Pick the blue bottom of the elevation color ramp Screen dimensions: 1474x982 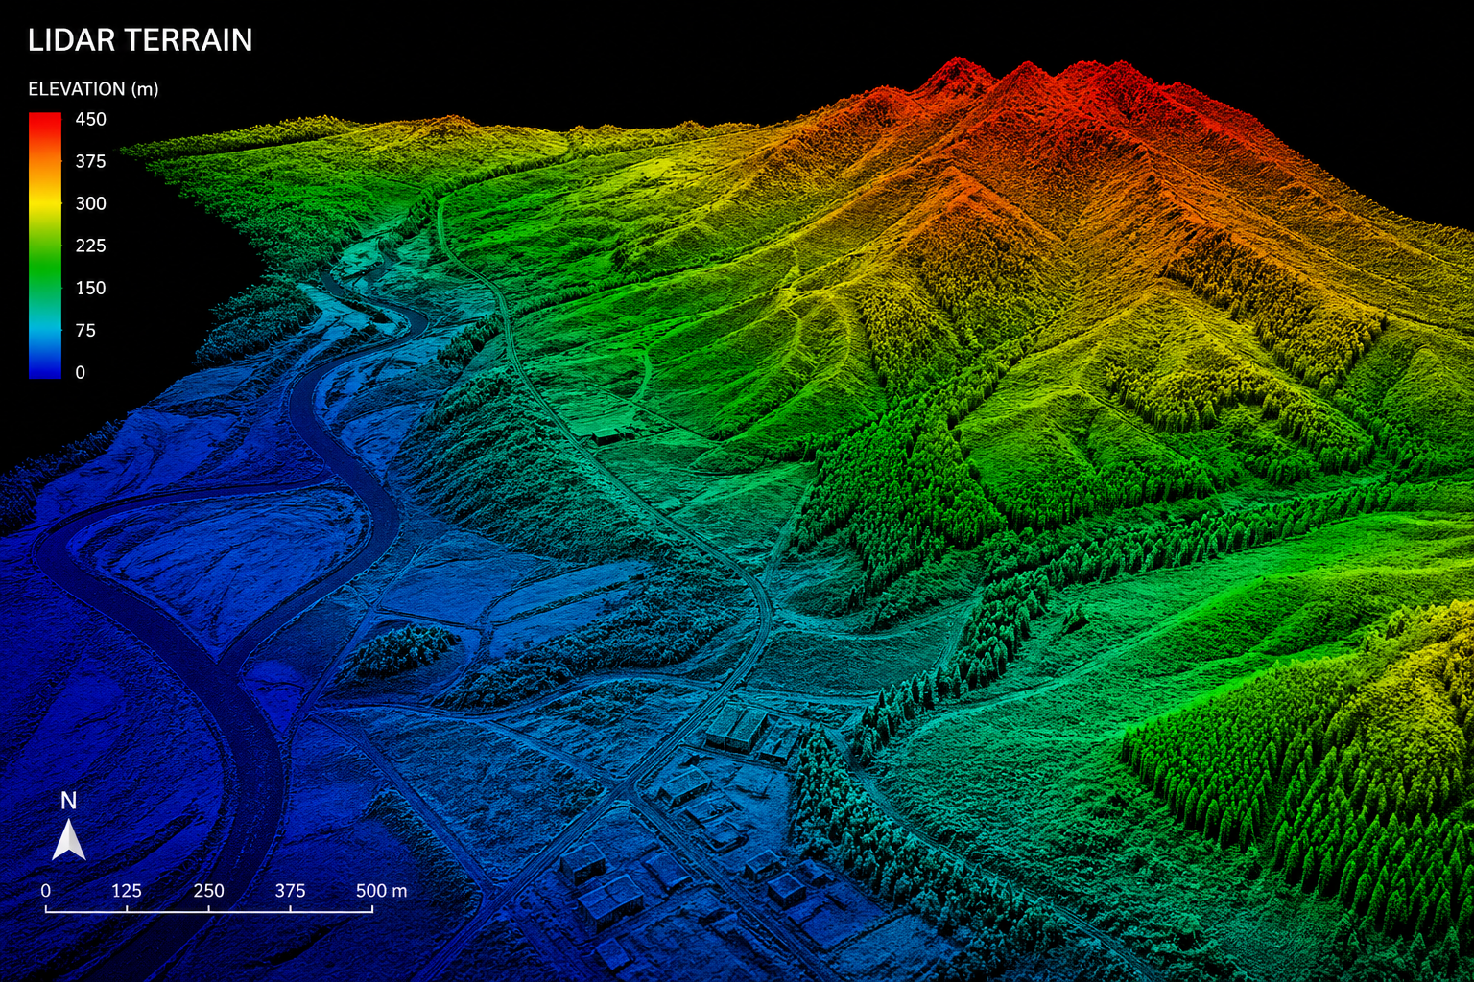(x=45, y=367)
